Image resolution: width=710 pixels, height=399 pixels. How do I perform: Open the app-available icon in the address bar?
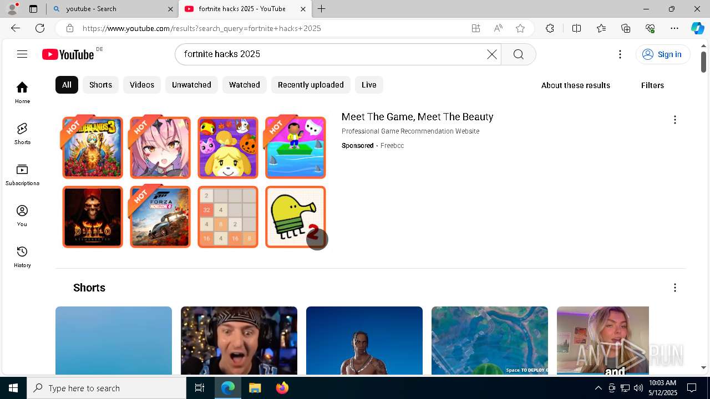(476, 28)
